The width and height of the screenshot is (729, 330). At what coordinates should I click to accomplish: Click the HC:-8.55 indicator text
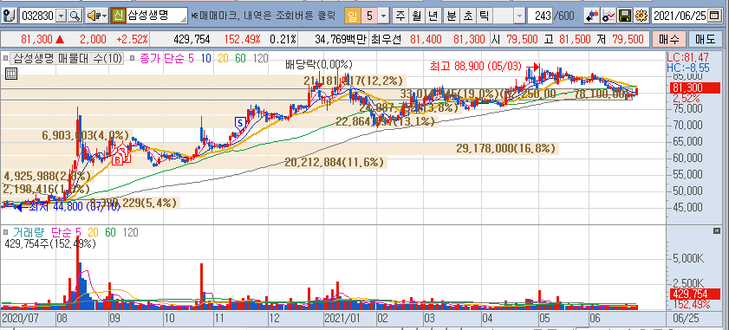(x=688, y=67)
